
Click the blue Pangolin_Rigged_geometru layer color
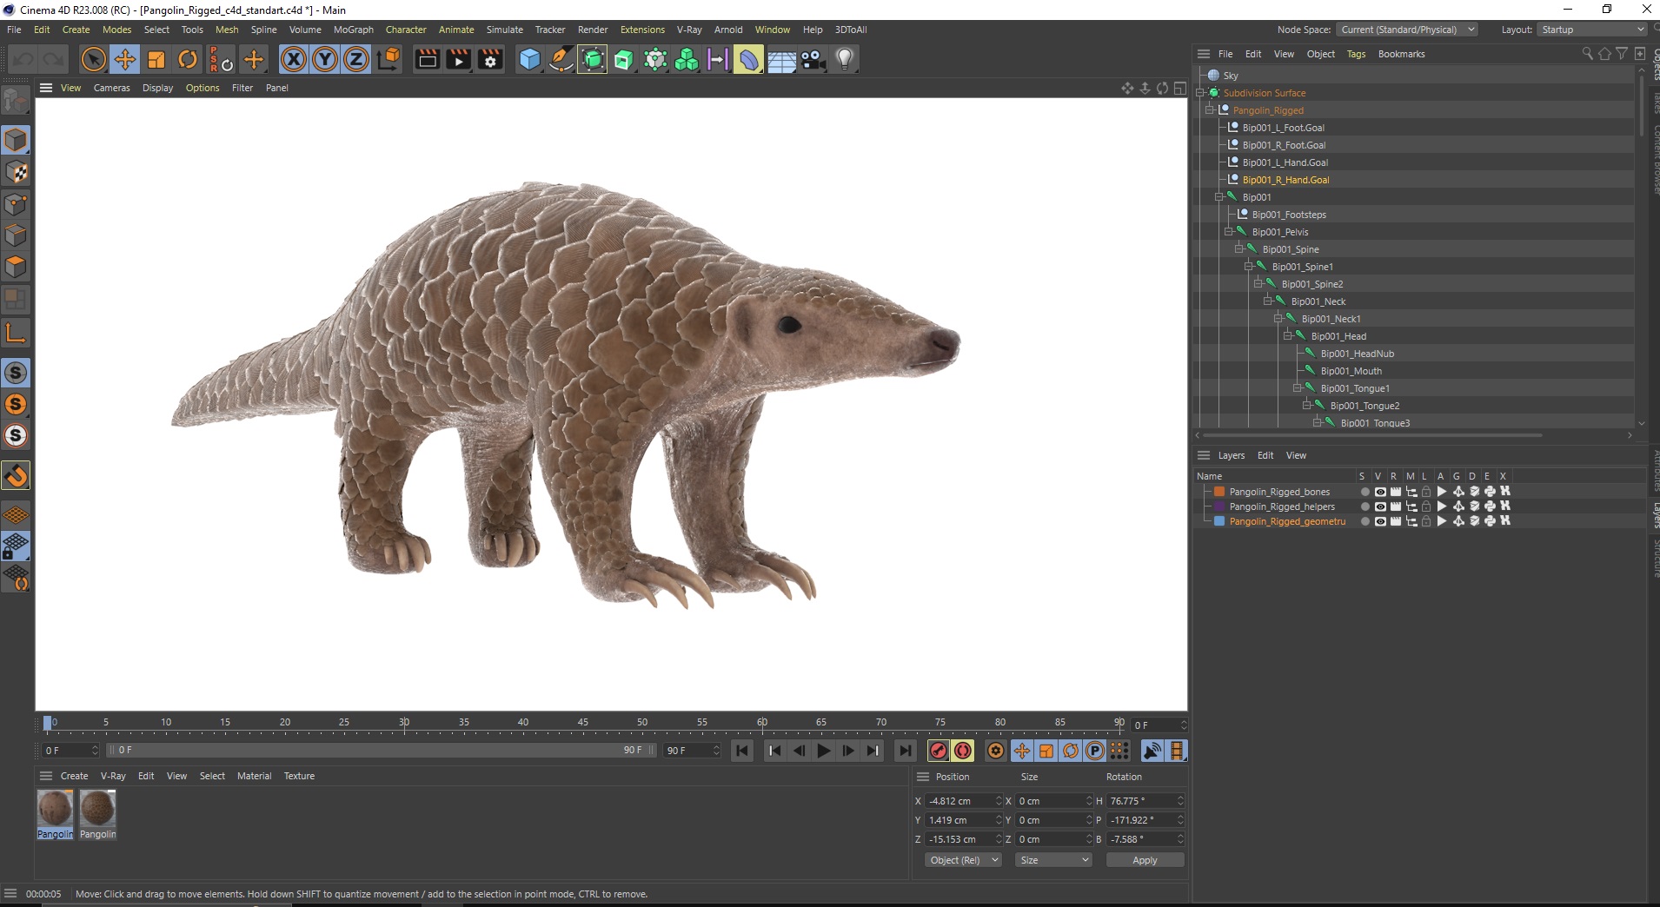pos(1219,521)
